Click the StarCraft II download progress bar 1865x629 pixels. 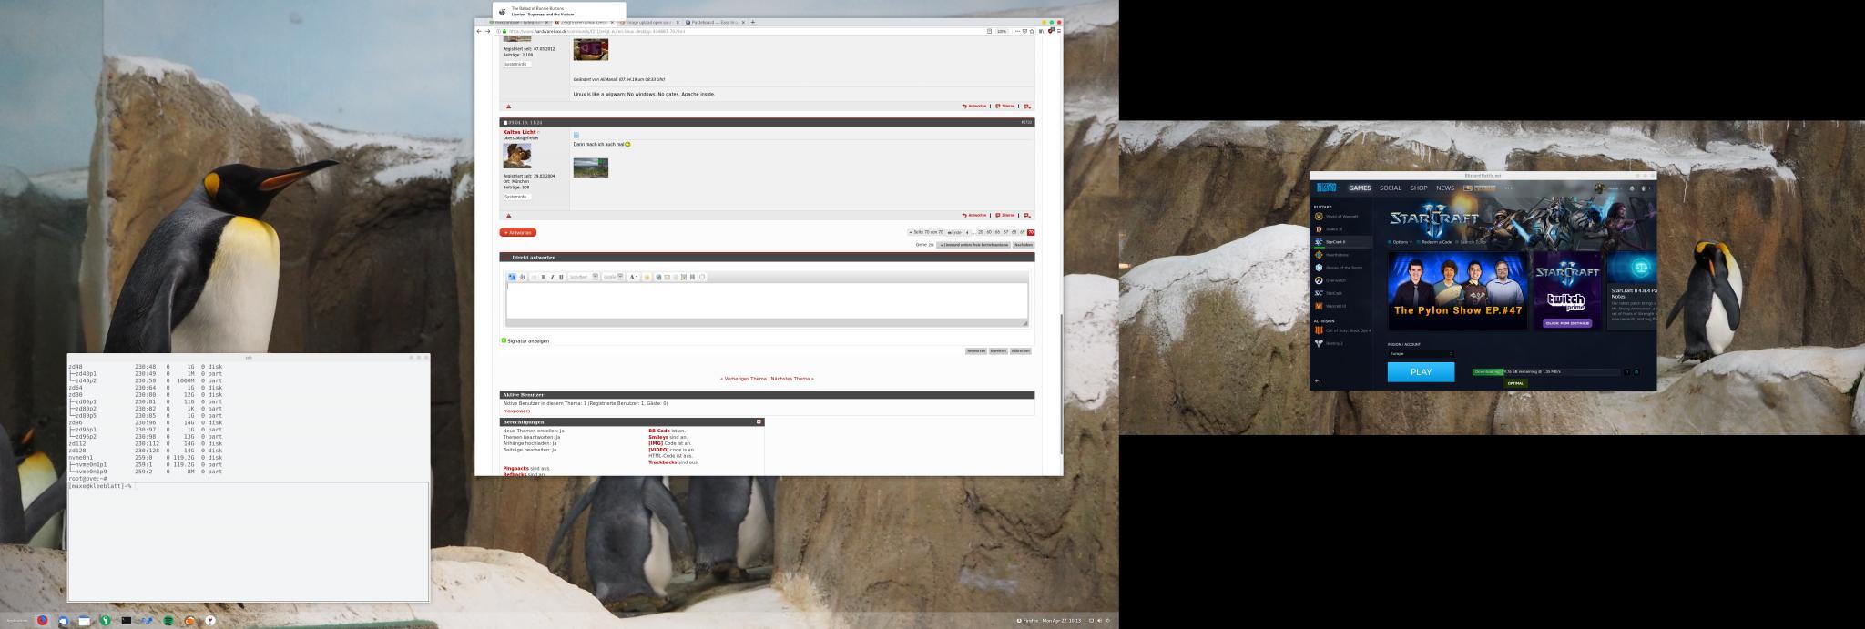(1546, 371)
